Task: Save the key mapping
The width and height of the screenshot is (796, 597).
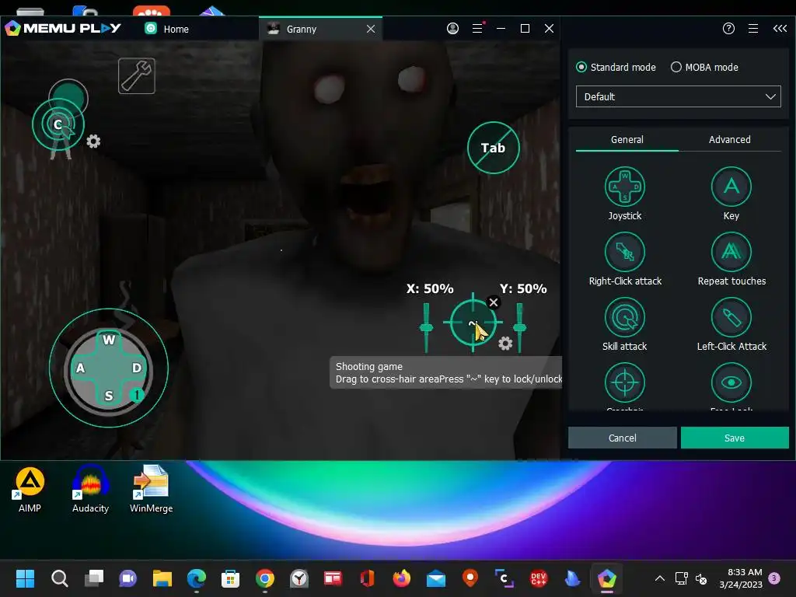Action: (x=735, y=438)
